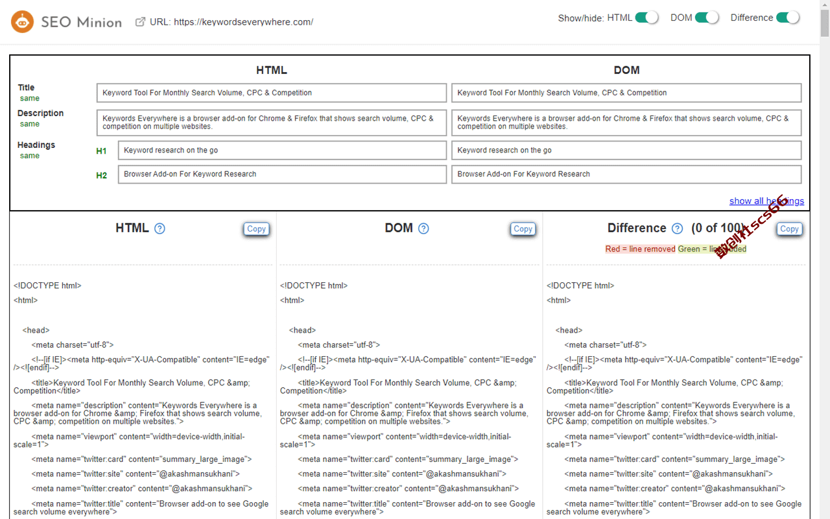Click the DOM title field
Screen dimensions: 830x519
pyautogui.click(x=626, y=93)
